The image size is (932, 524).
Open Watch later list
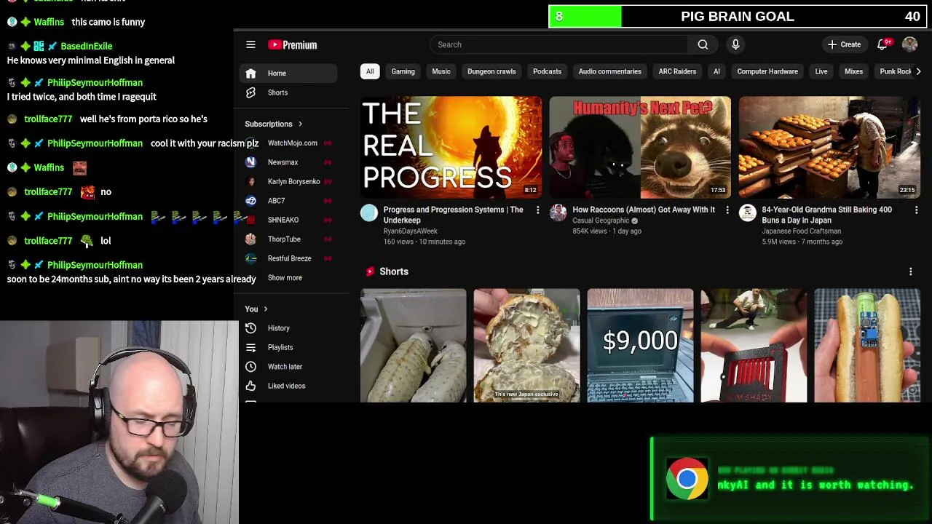tap(288, 367)
